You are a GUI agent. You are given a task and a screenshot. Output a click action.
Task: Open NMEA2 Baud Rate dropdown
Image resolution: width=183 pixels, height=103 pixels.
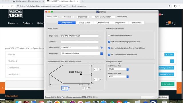(118, 76)
